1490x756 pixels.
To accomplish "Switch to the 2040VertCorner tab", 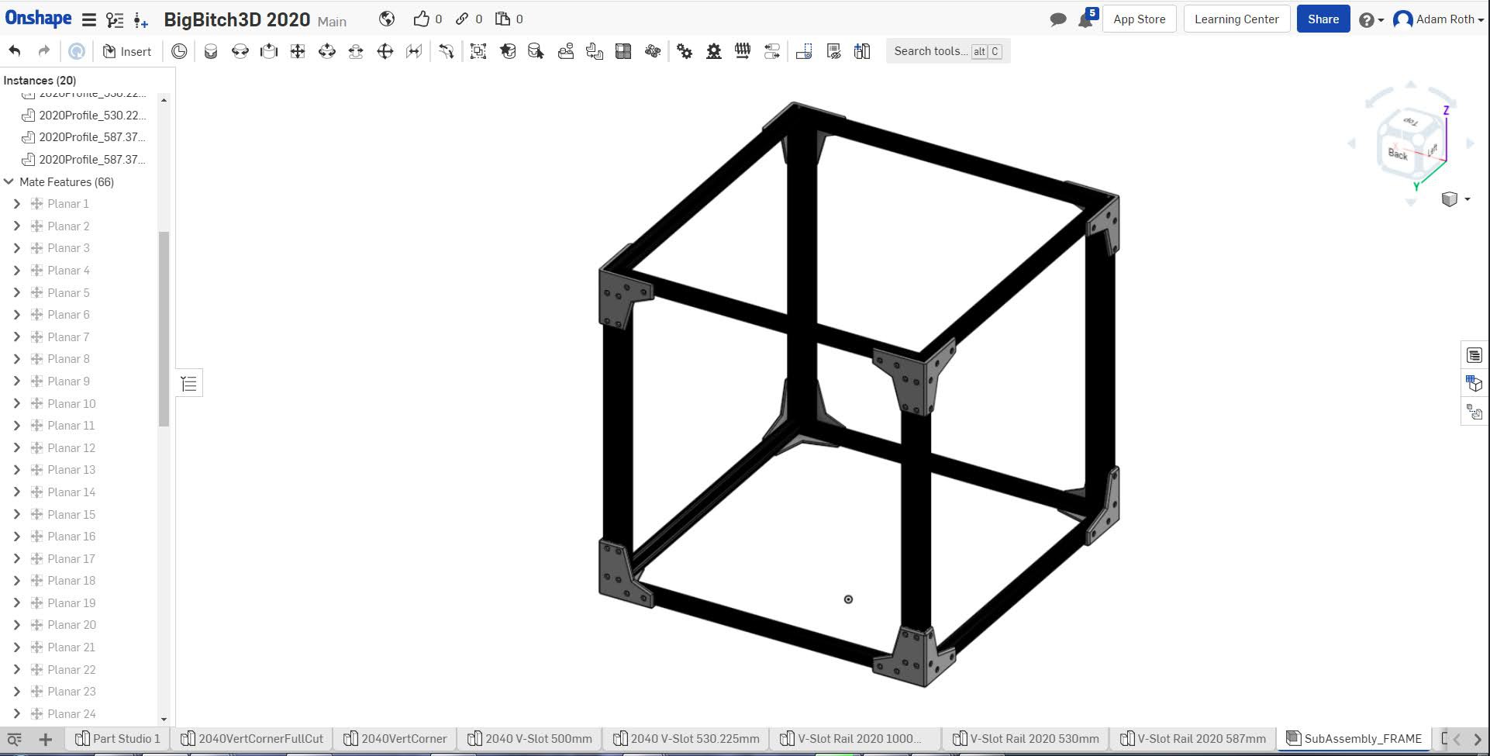I will pos(395,739).
